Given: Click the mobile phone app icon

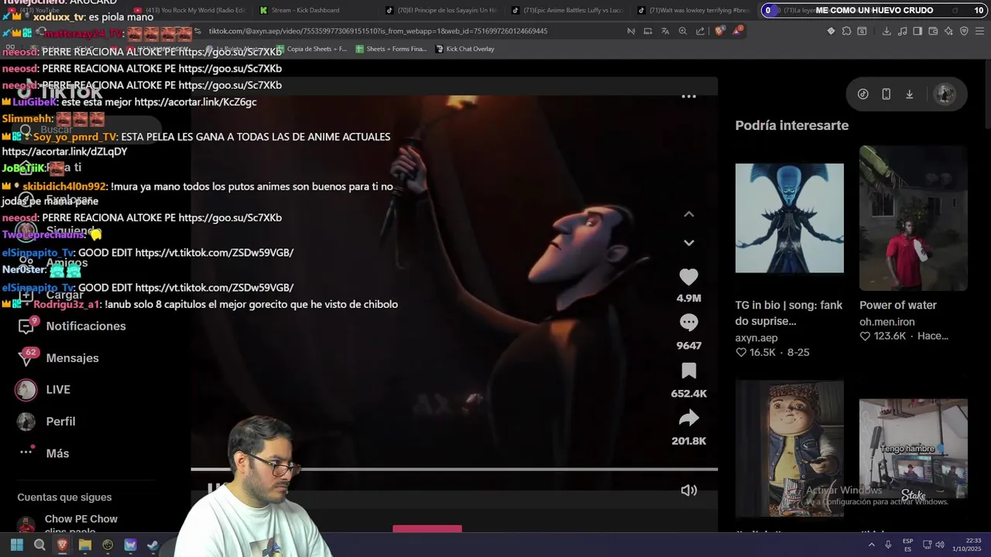Looking at the screenshot, I should point(886,94).
